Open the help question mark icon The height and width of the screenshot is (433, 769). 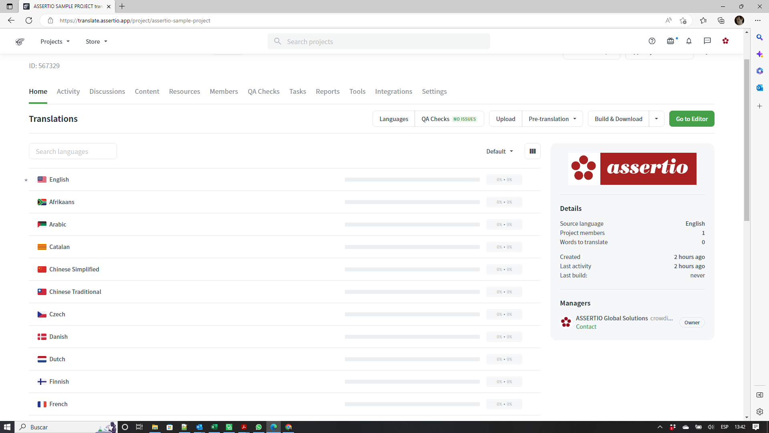point(652,41)
